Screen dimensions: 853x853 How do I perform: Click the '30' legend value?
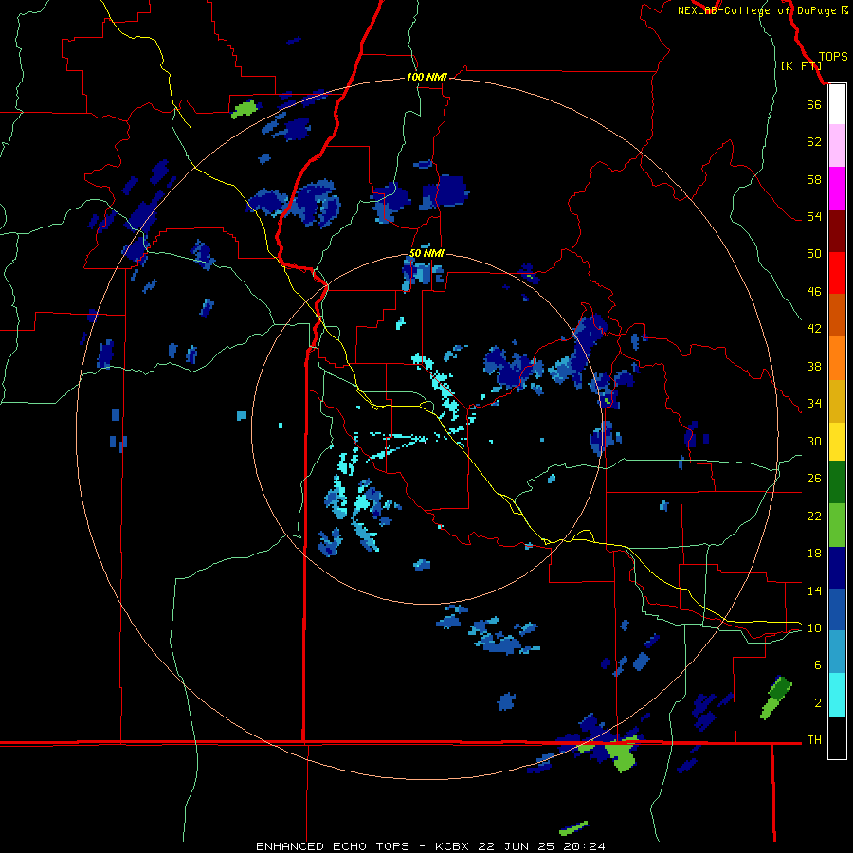tap(814, 441)
